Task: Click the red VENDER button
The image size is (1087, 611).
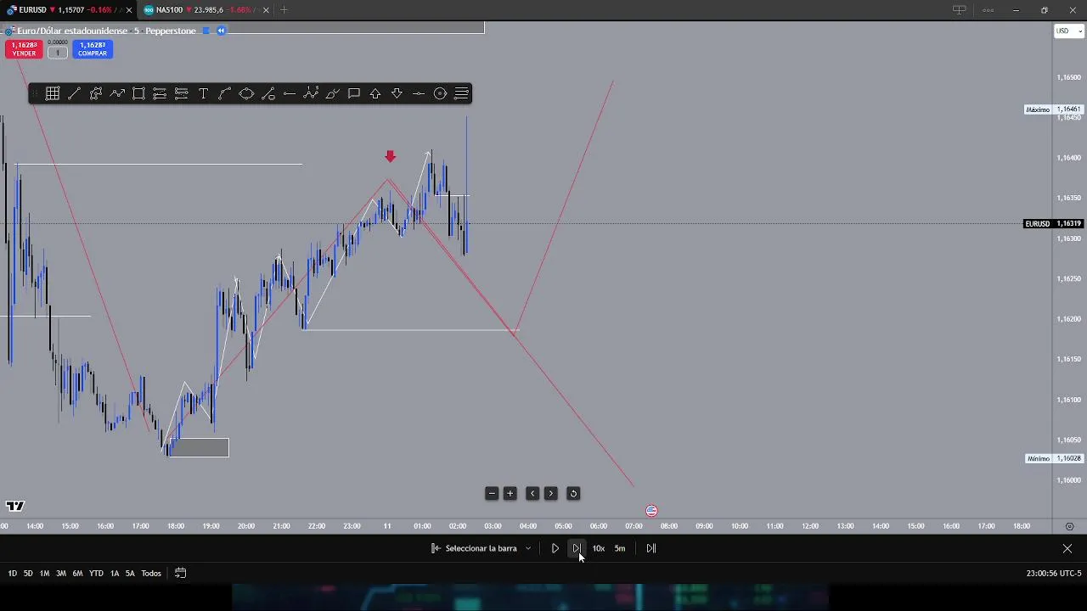Action: (x=24, y=49)
